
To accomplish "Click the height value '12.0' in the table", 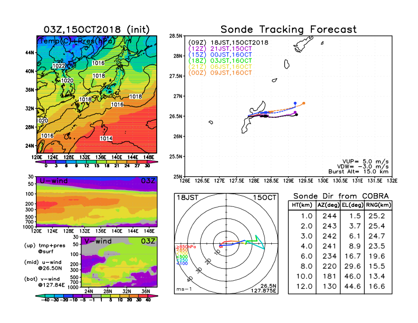I will (304, 287).
